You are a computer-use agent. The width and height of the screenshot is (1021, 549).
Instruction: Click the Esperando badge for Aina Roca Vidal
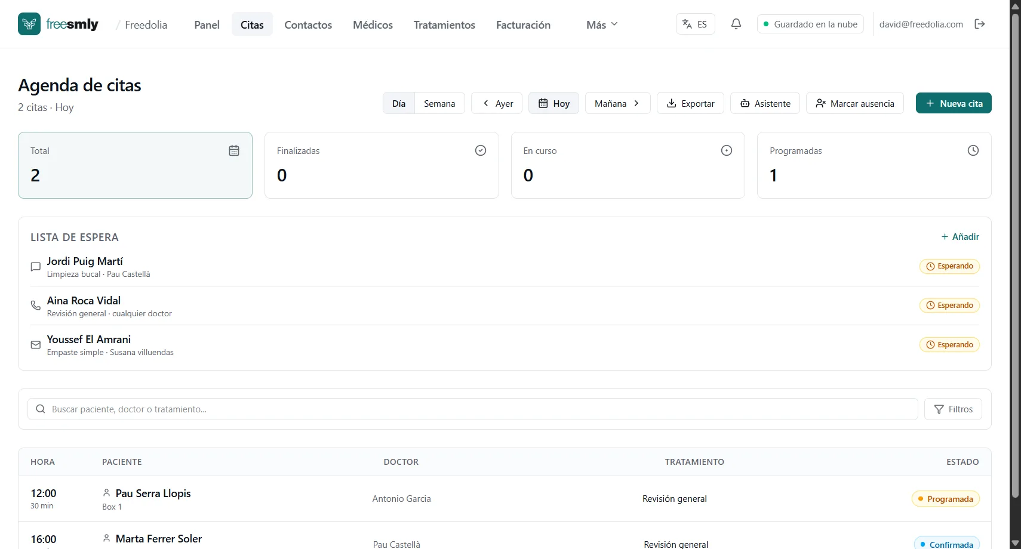click(949, 306)
